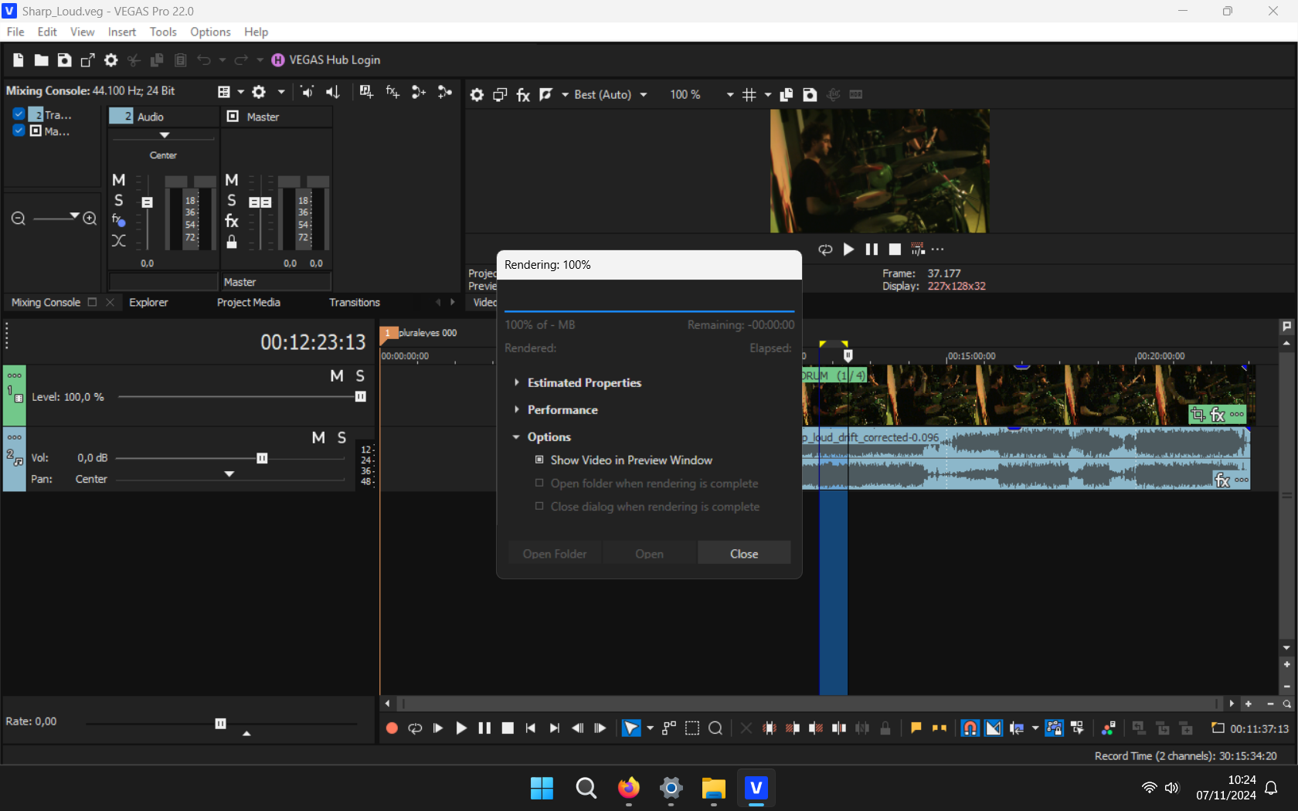Click the insert marker flag icon
The image size is (1298, 811).
916,728
